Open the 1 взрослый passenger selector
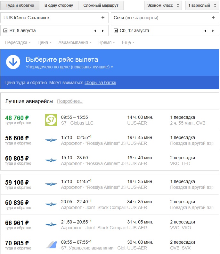Screen dimensions: 220x254 (202, 5)
